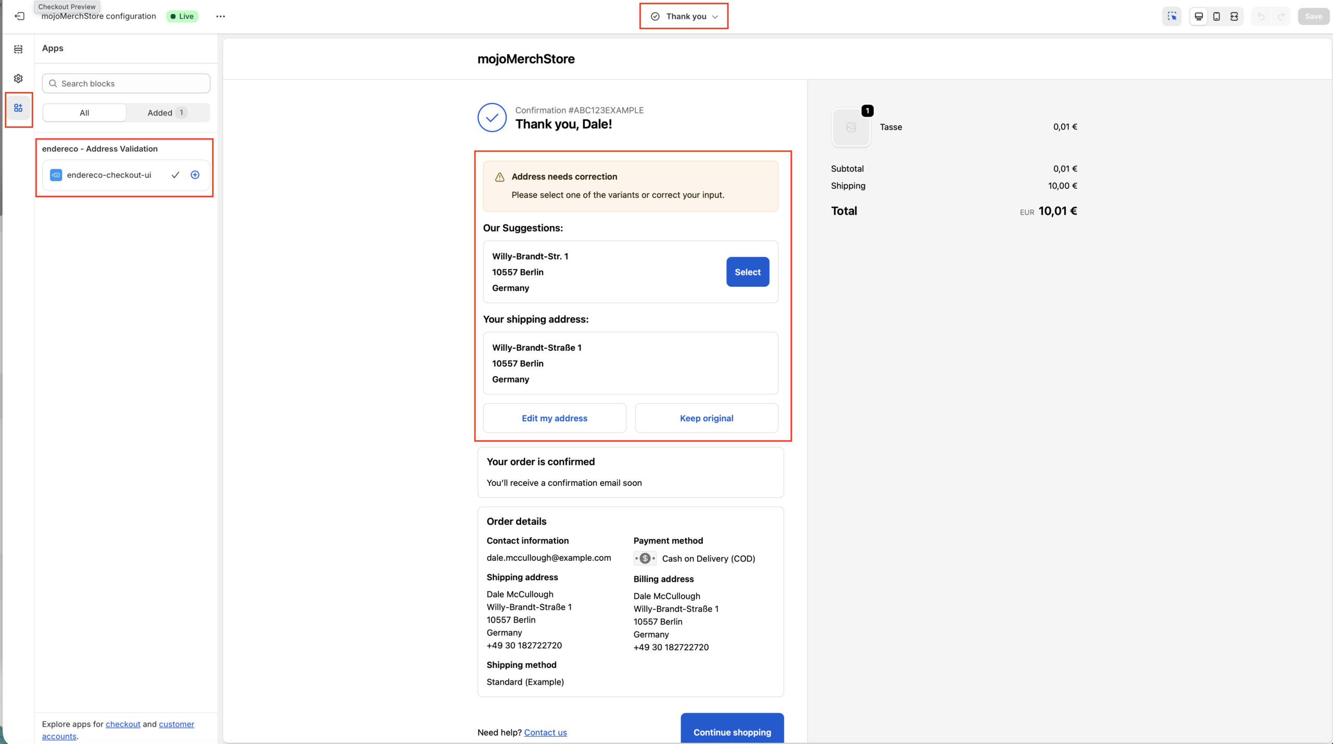
Task: Click the dale.mccullough@example.com email text
Action: click(x=548, y=558)
